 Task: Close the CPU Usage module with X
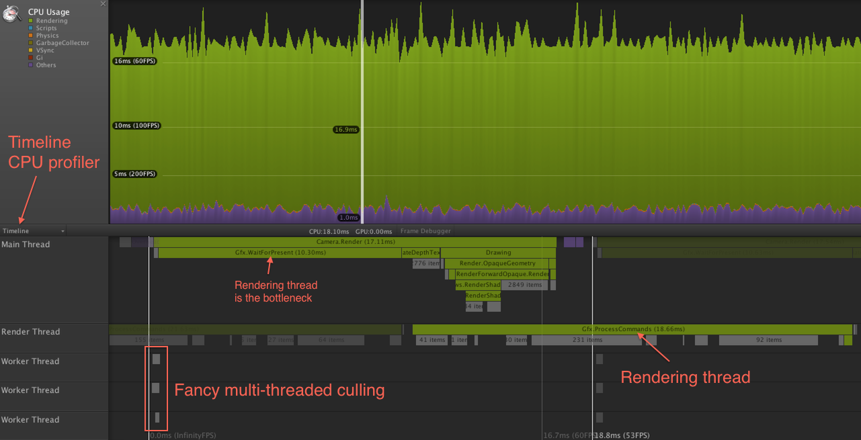[103, 4]
